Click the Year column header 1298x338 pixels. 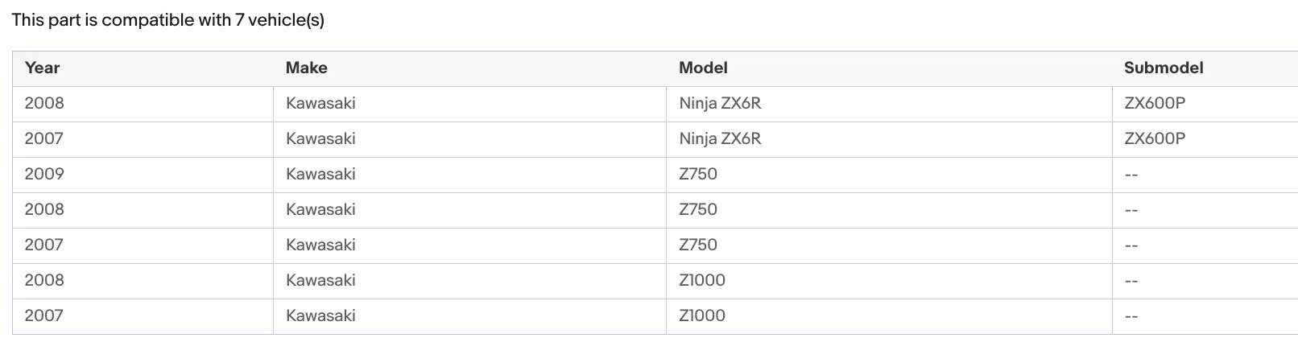coord(42,68)
